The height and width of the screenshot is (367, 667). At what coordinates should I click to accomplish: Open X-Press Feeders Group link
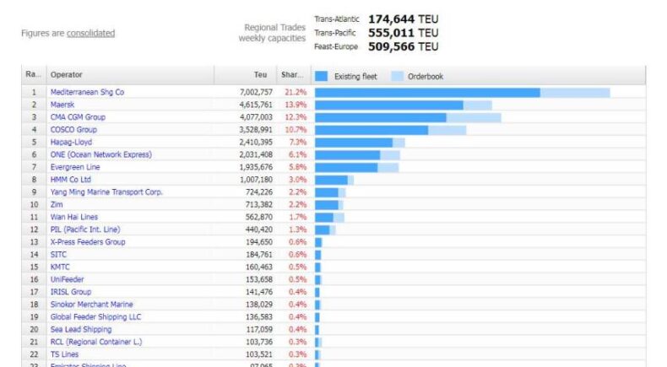(88, 242)
